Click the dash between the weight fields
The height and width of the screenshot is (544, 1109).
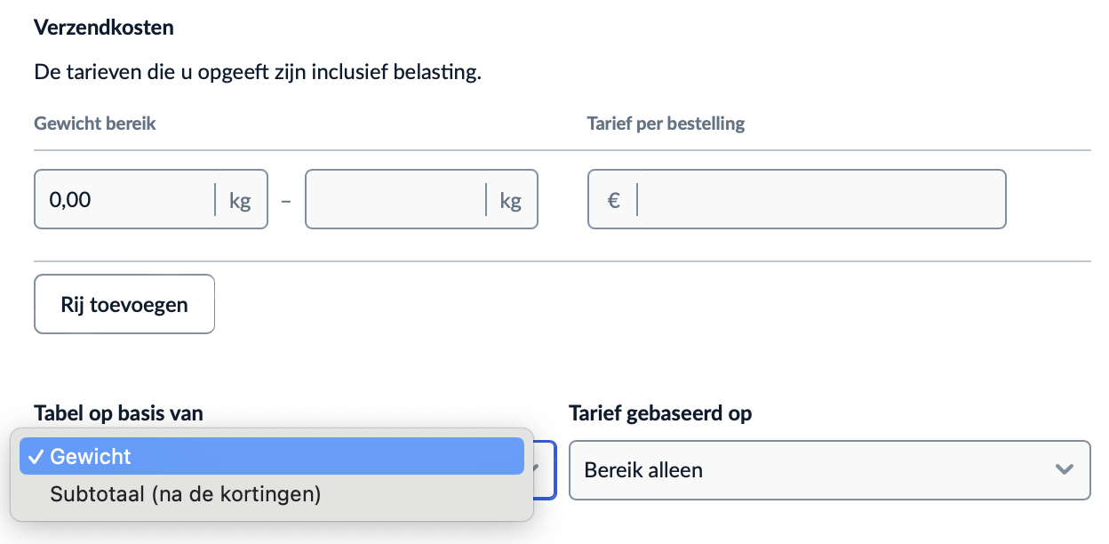(286, 201)
